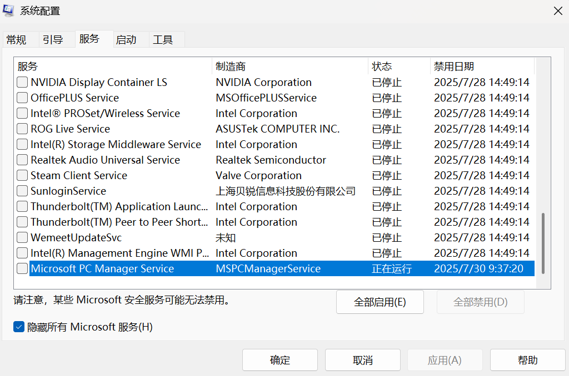Image resolution: width=569 pixels, height=376 pixels.
Task: Tick Intel(R) Management Engine WMI checkbox
Action: click(x=22, y=253)
